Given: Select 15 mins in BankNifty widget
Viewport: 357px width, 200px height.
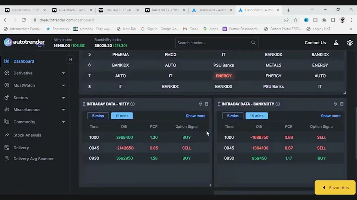Looking at the screenshot, I should (257, 116).
